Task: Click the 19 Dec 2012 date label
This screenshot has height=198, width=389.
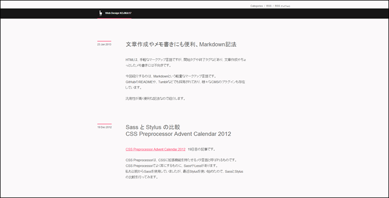Action: 105,127
